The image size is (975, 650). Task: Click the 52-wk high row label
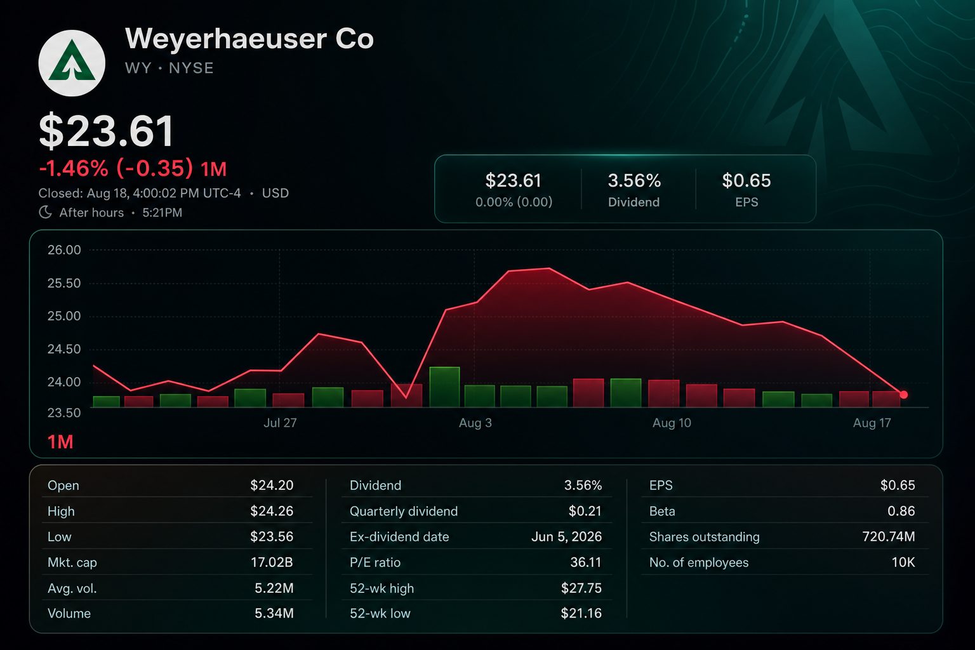tap(381, 588)
